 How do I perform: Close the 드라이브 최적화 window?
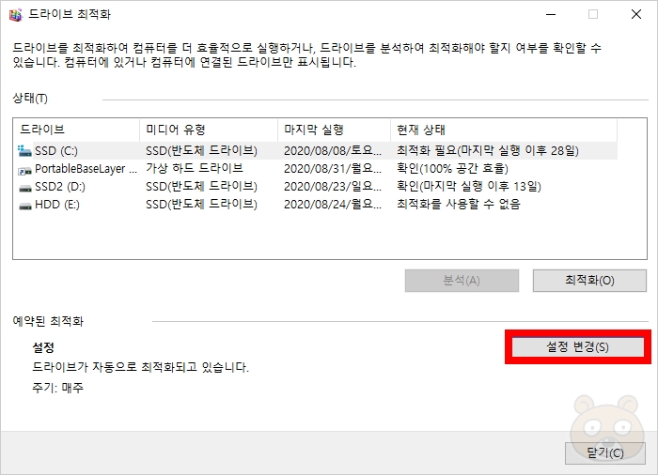tap(636, 14)
